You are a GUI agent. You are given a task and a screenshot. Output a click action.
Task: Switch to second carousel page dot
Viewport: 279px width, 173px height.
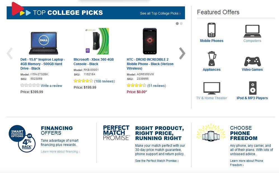point(181,24)
